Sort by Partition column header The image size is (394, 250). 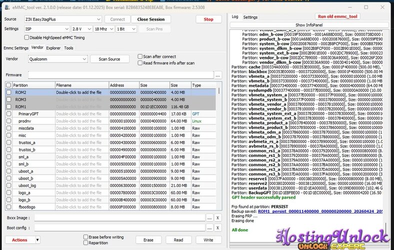33,85
